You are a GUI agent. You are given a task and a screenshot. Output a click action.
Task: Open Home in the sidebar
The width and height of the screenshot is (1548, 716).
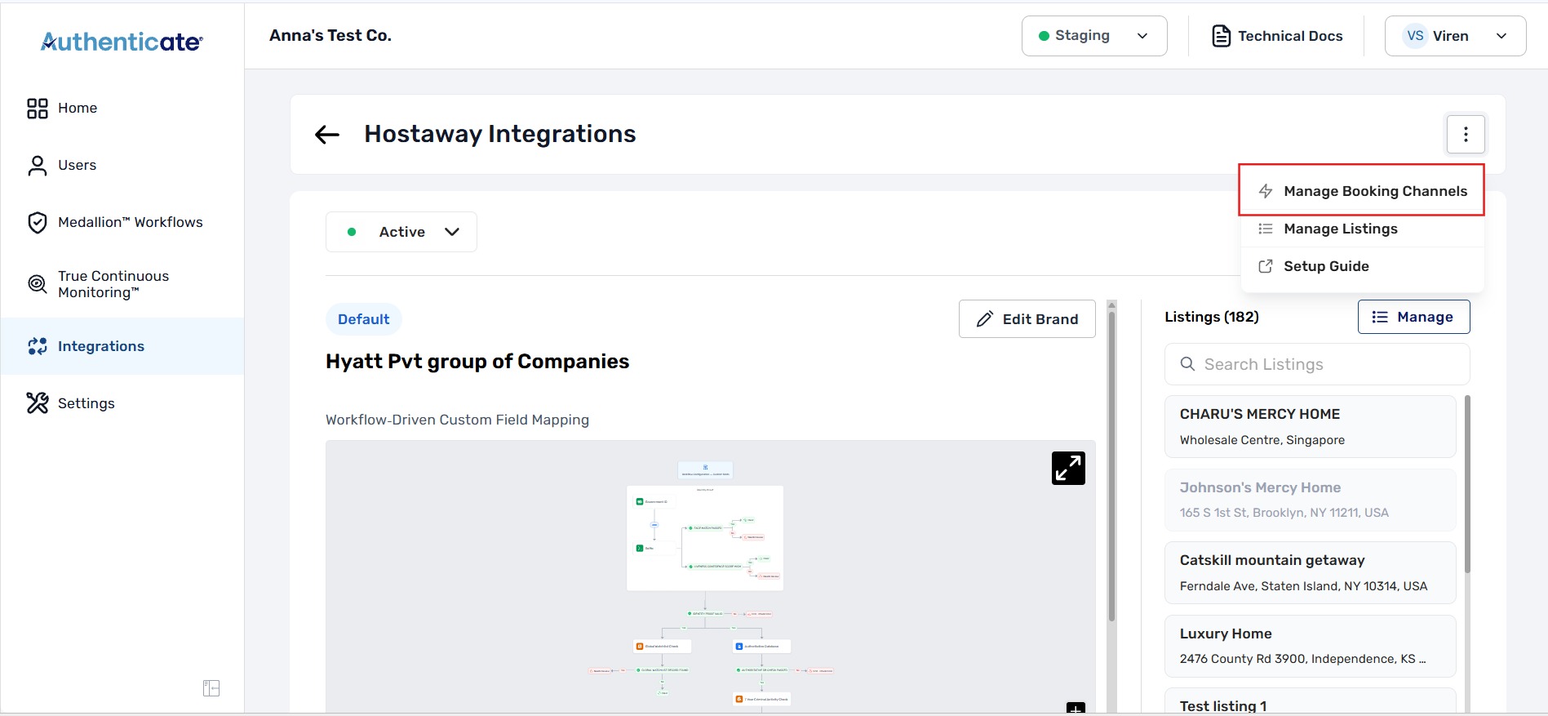tap(122, 108)
